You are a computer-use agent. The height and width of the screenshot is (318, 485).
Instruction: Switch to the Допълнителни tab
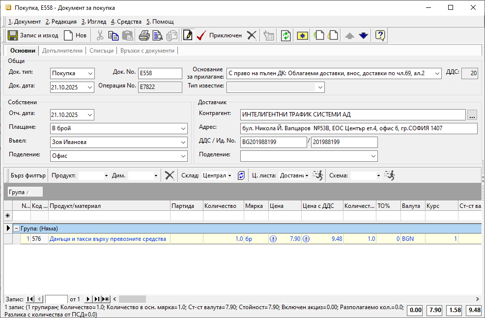(x=62, y=51)
